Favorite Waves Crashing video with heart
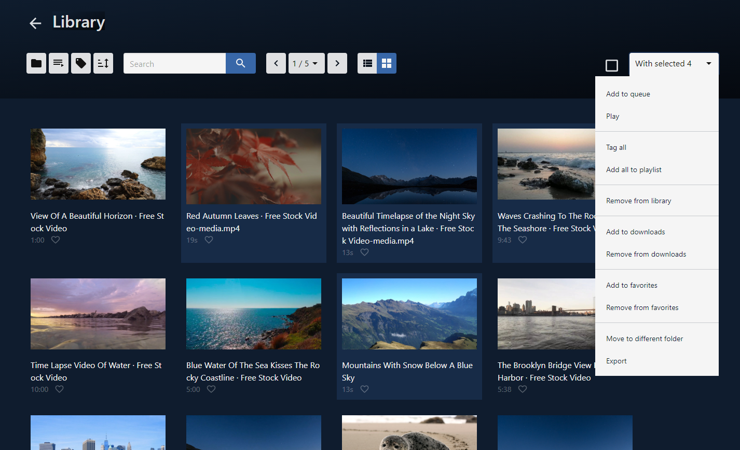Screen dimensions: 740x450 point(523,240)
